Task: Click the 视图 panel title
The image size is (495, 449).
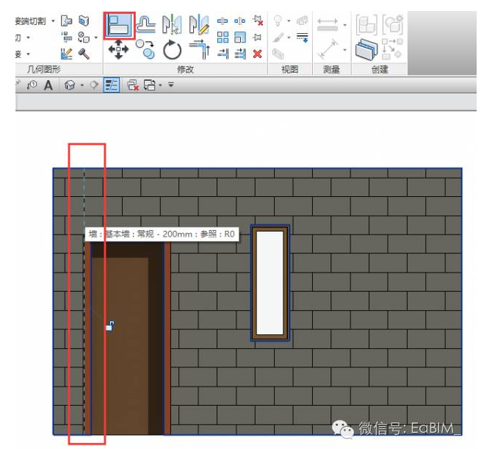Action: click(x=289, y=69)
